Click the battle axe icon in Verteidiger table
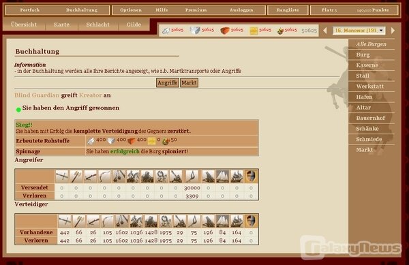The height and width of the screenshot is (265, 409). tap(79, 221)
